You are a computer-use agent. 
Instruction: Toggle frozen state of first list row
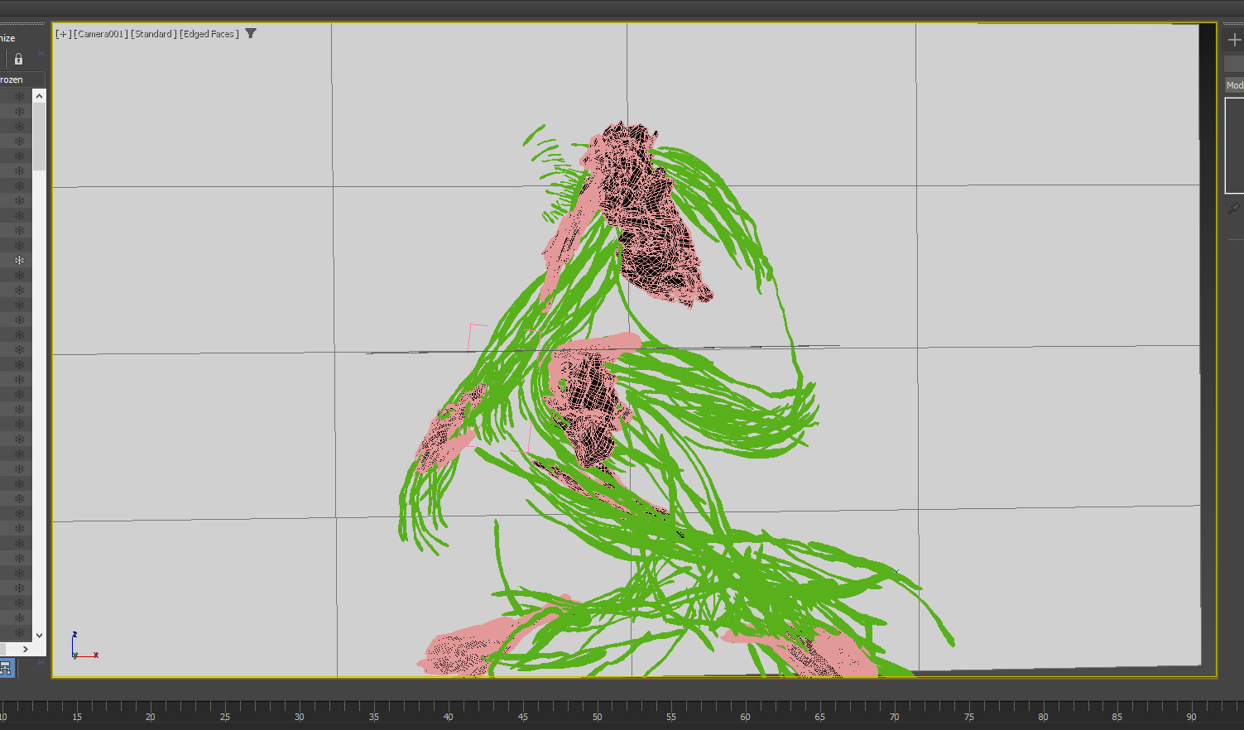[x=19, y=97]
